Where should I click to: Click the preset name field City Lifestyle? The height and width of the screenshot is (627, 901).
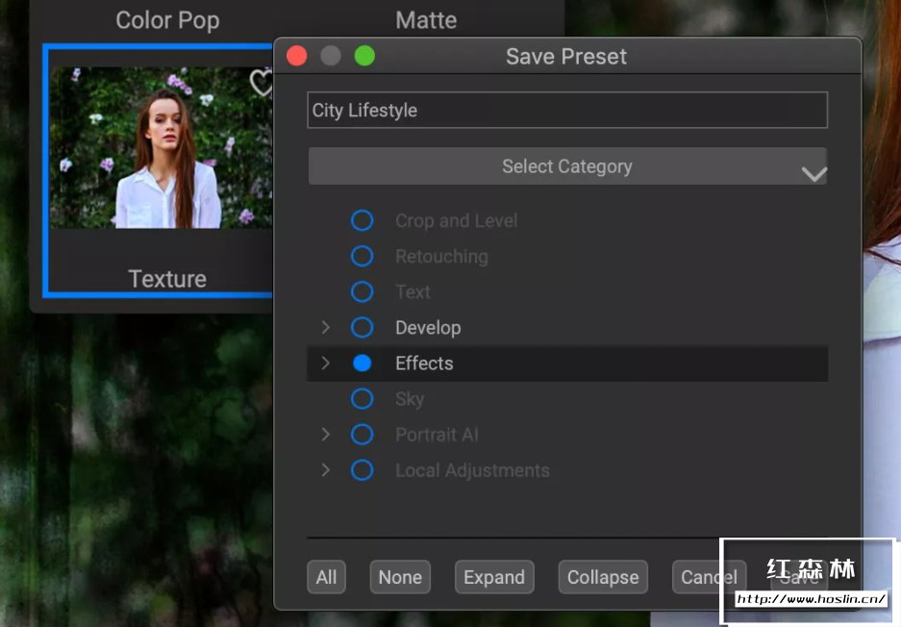coord(567,110)
